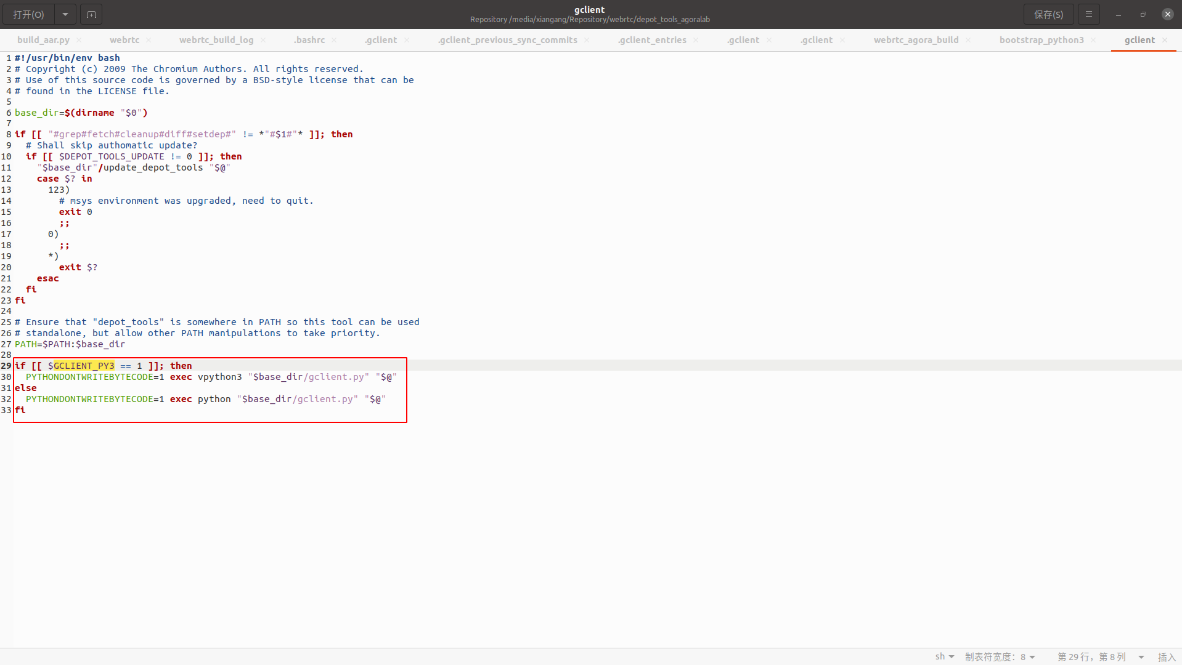Save the file with 保存(S) button
1182x665 pixels.
click(x=1048, y=14)
